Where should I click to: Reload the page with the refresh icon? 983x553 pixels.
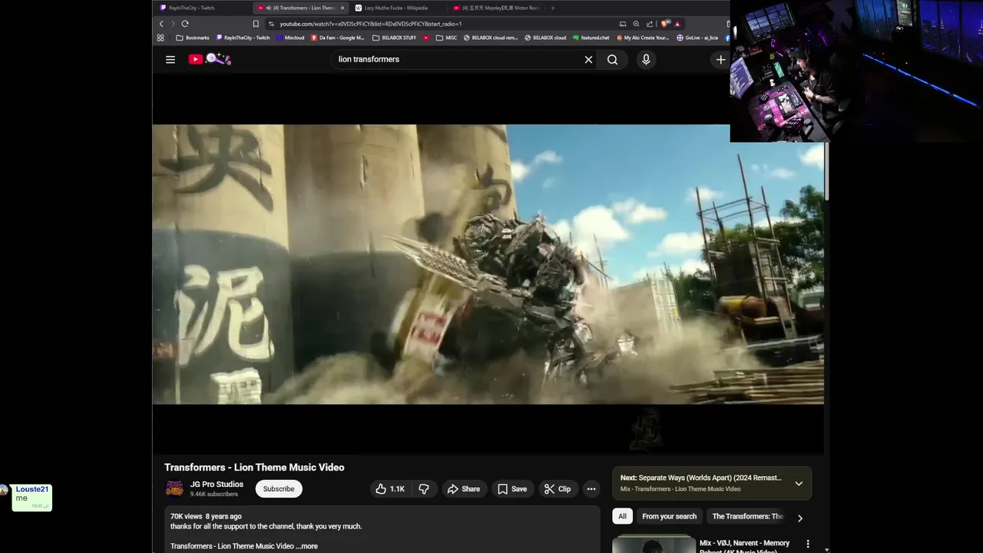coord(185,24)
